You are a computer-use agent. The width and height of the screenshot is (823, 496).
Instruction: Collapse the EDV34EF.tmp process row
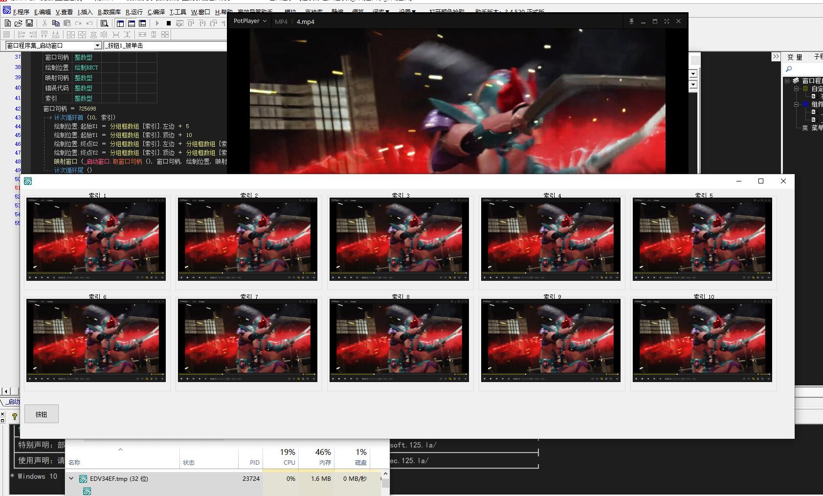71,478
